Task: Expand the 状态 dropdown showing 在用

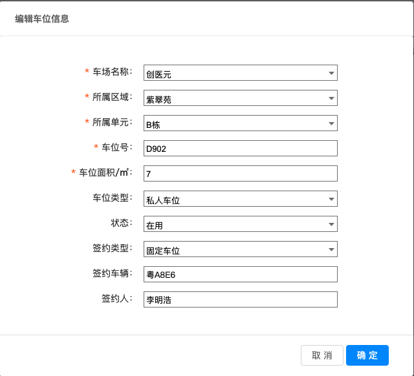Action: coord(241,224)
